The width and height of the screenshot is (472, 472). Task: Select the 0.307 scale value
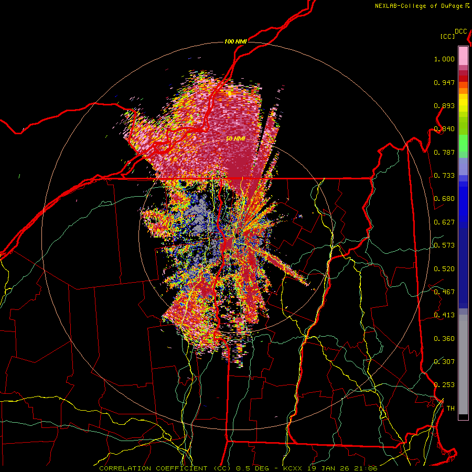click(x=444, y=362)
